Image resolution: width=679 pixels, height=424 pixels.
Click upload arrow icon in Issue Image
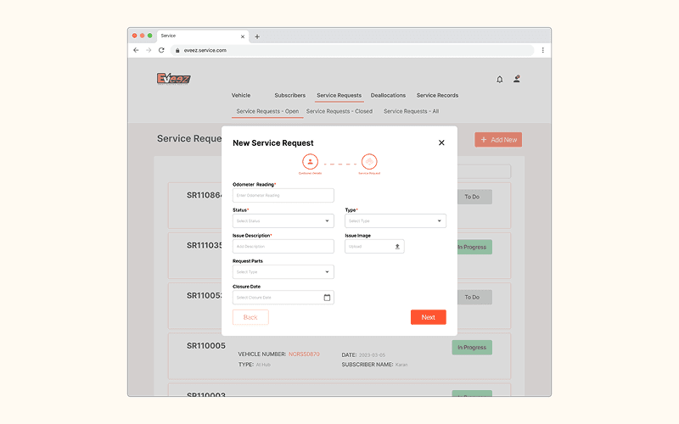397,247
